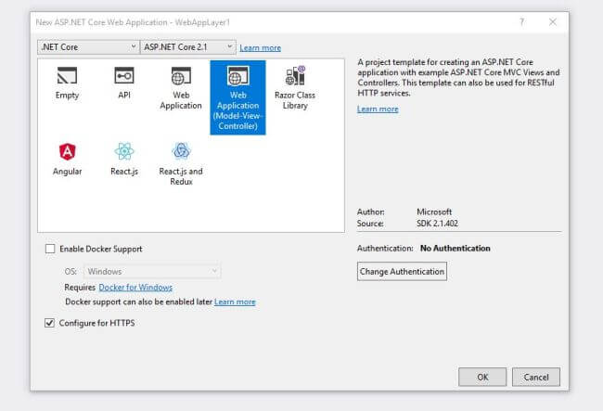Follow the Docker for Windows link
The height and width of the screenshot is (411, 603).
click(x=135, y=288)
